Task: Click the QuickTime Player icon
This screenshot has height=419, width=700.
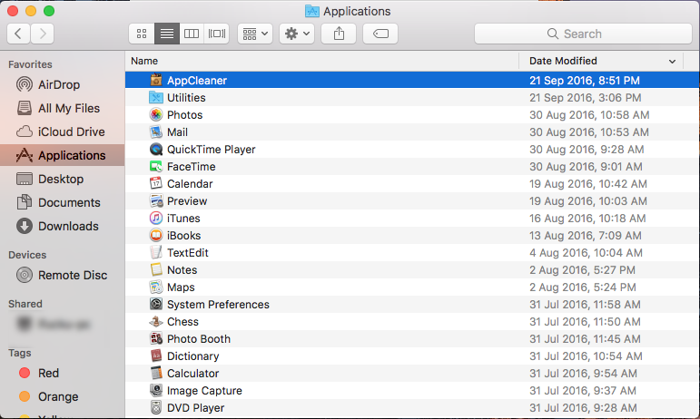Action: tap(156, 150)
